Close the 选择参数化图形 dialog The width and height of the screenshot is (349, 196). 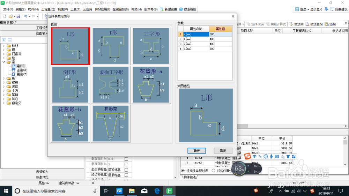[x=233, y=16]
